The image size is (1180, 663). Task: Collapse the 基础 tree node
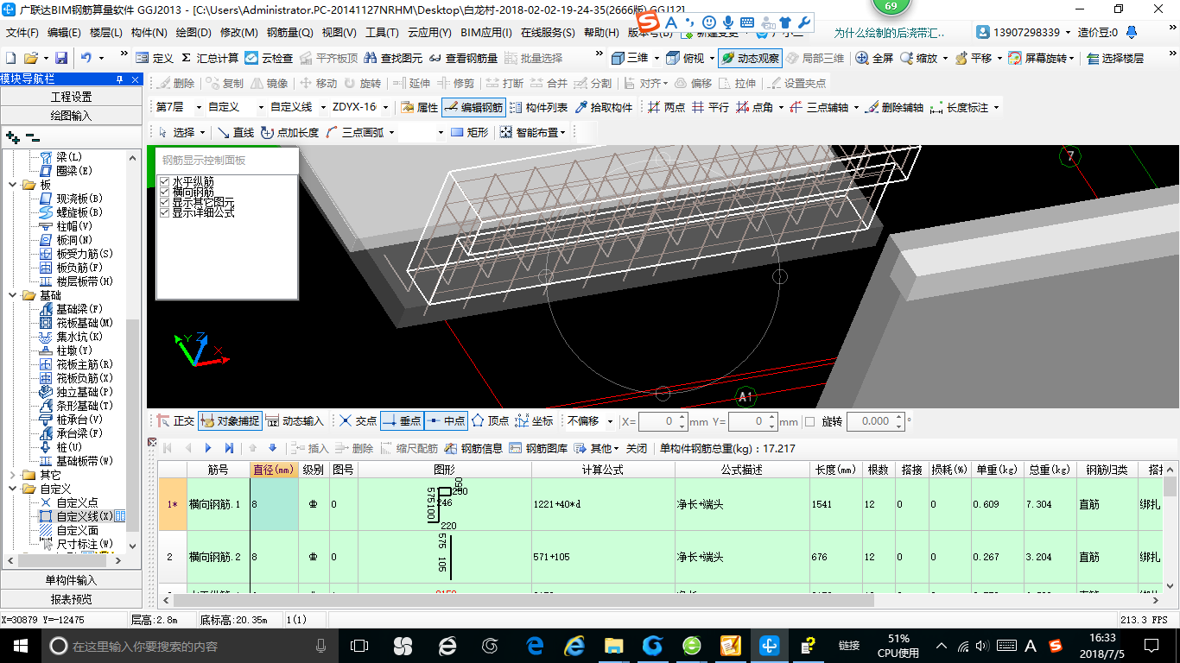click(x=14, y=295)
